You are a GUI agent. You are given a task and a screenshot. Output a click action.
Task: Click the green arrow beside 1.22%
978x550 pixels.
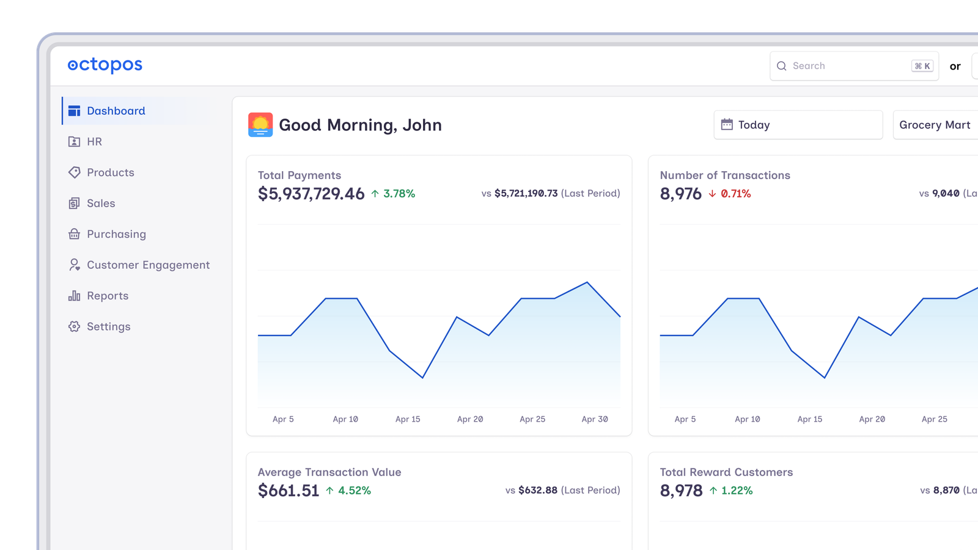pyautogui.click(x=713, y=491)
